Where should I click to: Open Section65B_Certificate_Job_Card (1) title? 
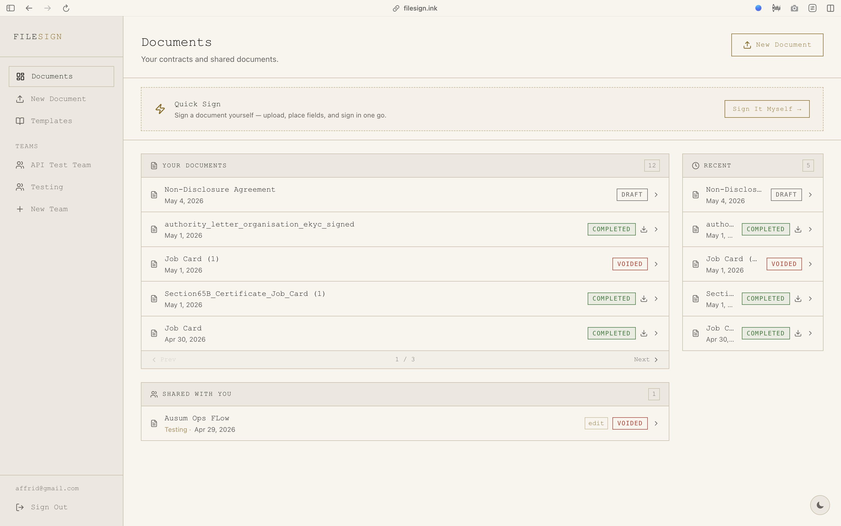245,294
